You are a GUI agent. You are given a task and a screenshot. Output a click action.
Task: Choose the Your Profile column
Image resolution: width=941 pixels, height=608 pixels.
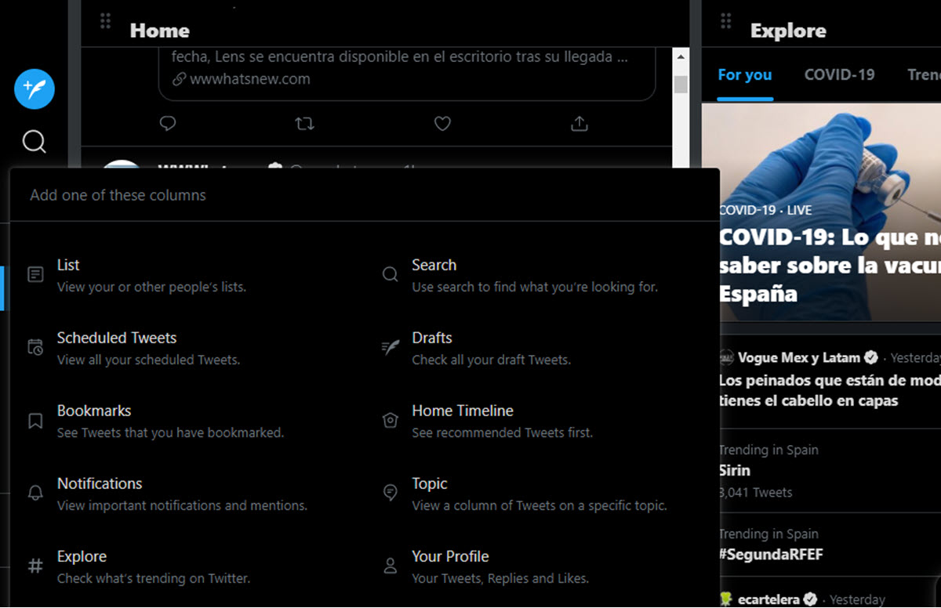click(450, 557)
